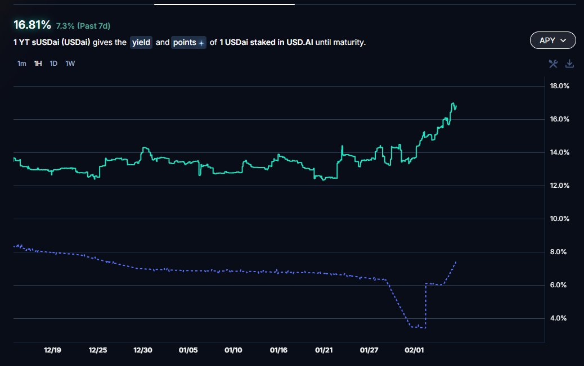Switch chart interval to 1W
This screenshot has width=584, height=366.
pos(70,64)
